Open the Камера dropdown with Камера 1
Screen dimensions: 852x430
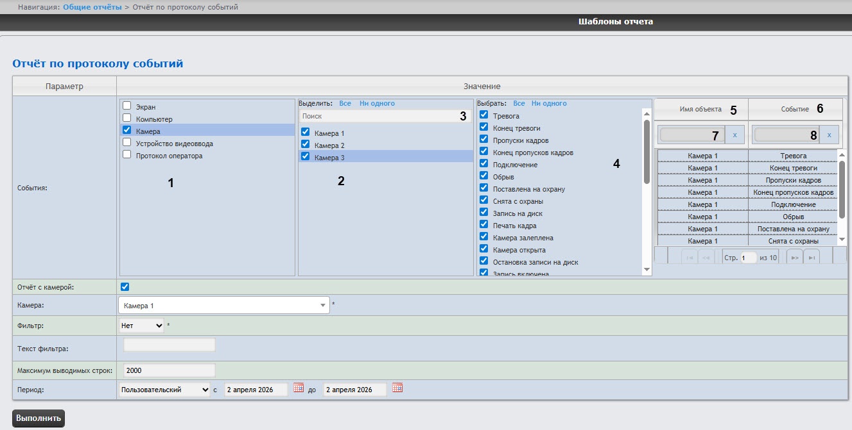coord(224,306)
